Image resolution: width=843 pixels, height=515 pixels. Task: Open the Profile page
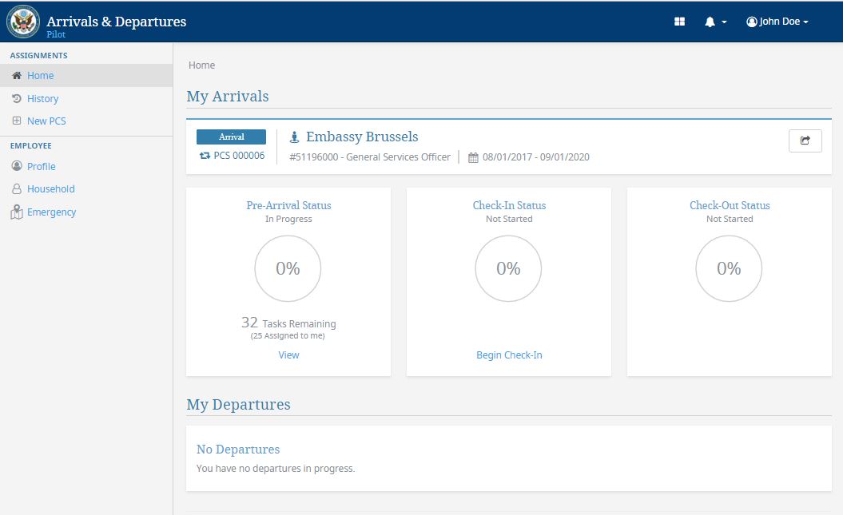click(x=42, y=166)
